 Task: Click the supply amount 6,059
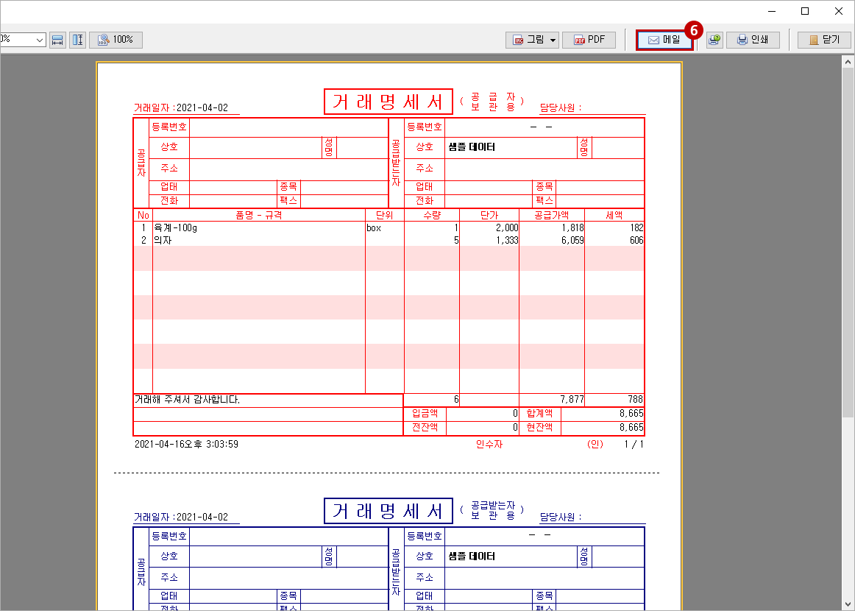tap(572, 240)
